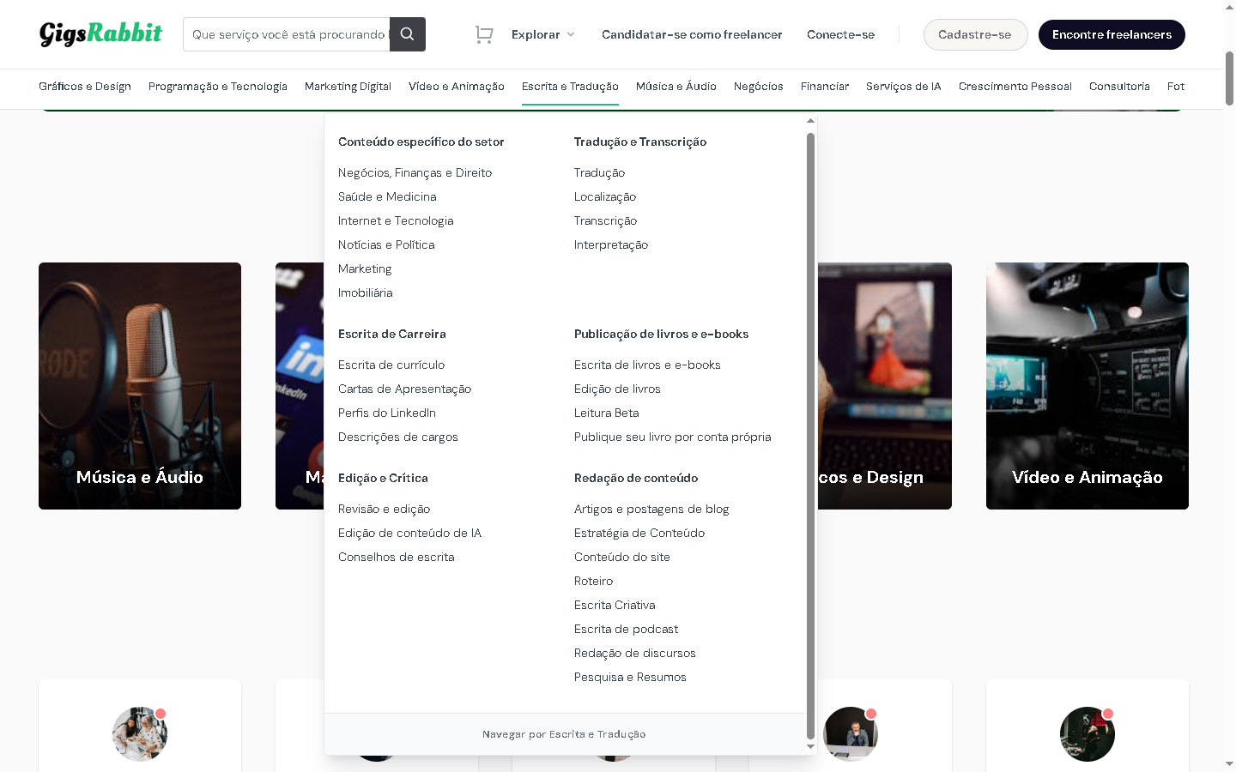Open the Música e Áudio microphone card
The height and width of the screenshot is (772, 1236).
point(139,386)
